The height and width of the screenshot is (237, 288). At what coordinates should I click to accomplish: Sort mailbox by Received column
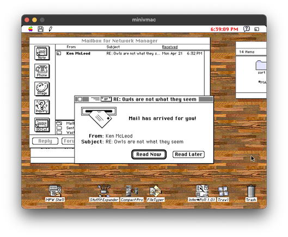point(170,47)
